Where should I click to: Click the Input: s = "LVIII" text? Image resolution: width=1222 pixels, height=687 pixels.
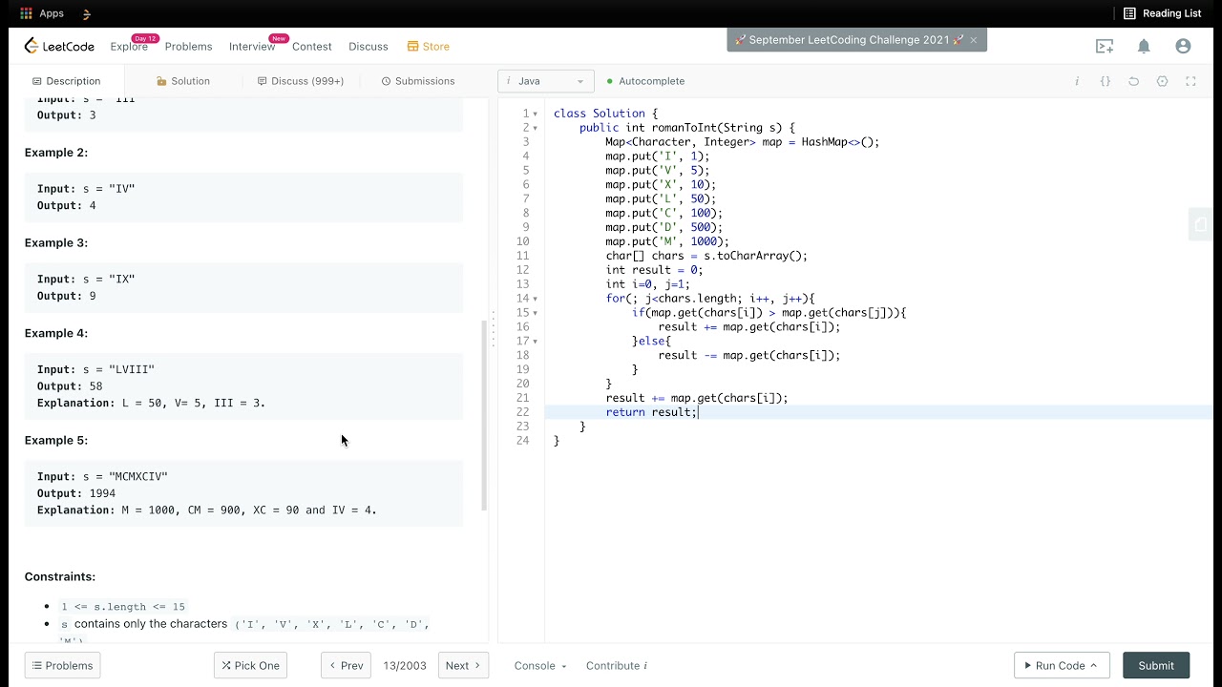(x=95, y=369)
